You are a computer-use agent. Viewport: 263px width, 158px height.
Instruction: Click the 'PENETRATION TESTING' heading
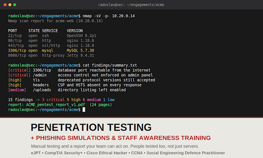91,127
